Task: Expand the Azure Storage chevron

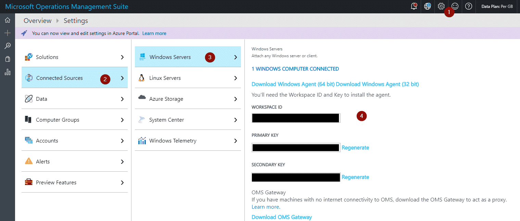Action: 236,99
